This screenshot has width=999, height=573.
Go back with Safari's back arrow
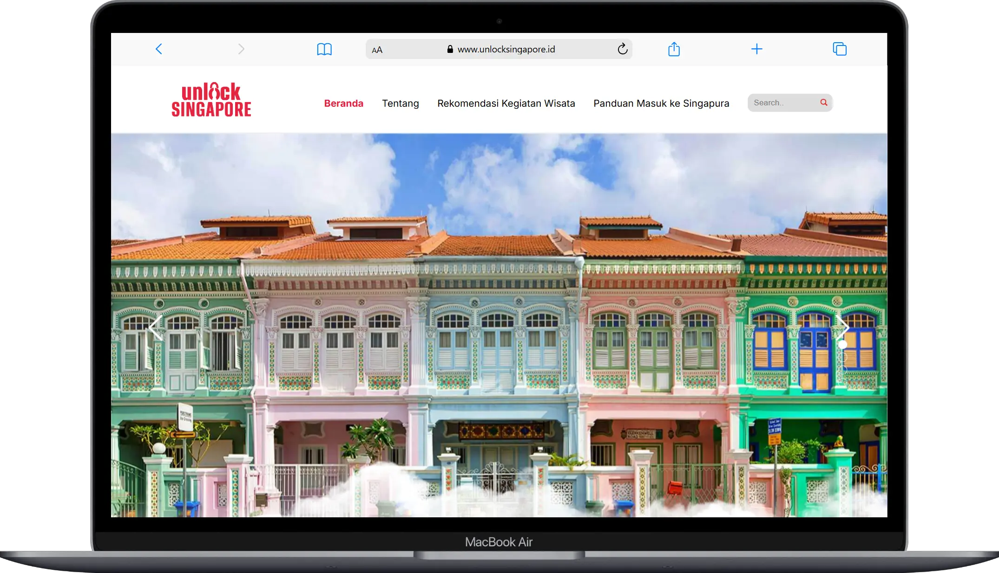[158, 49]
